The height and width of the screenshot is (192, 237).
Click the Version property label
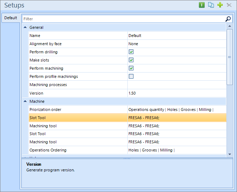[36, 93]
